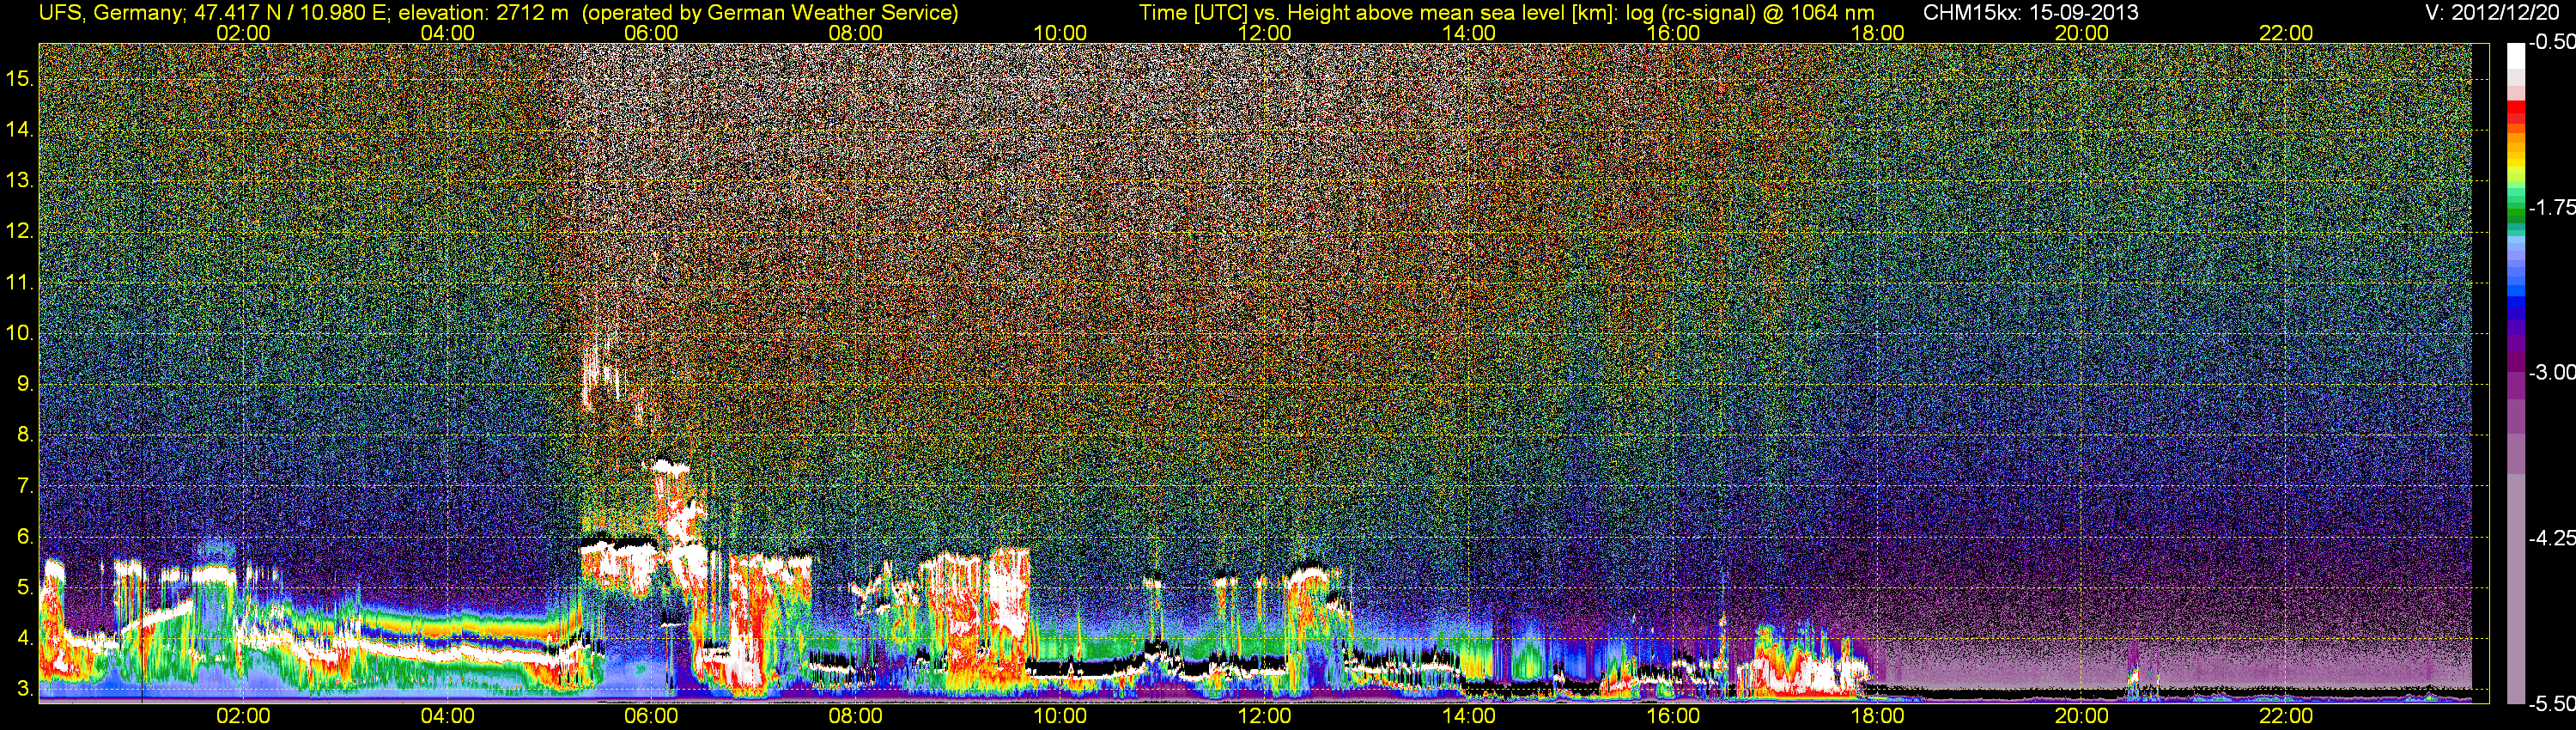Select '14:00' on the bottom time axis
The height and width of the screenshot is (730, 2576).
point(1469,716)
